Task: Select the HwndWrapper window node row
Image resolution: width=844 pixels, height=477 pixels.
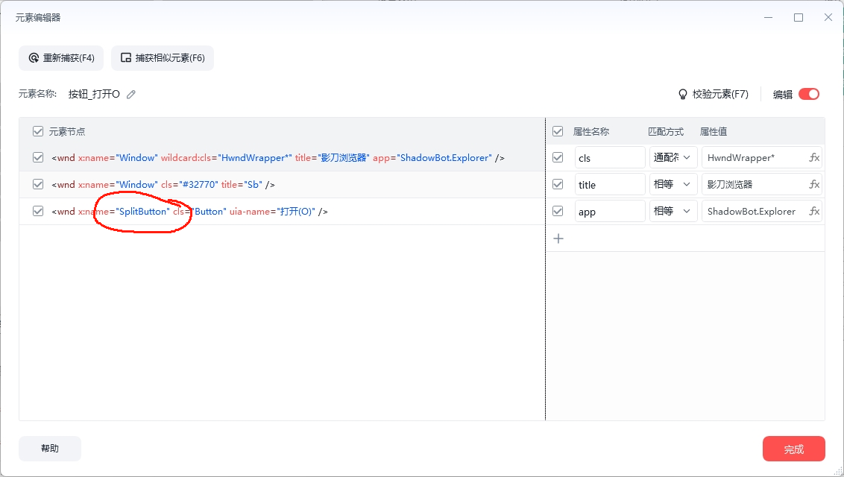Action: (x=277, y=157)
